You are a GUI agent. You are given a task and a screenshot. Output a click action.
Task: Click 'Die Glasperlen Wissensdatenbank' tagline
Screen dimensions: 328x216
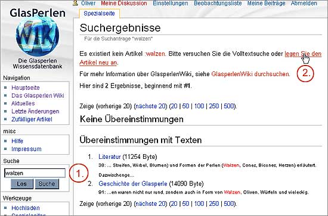(x=38, y=64)
